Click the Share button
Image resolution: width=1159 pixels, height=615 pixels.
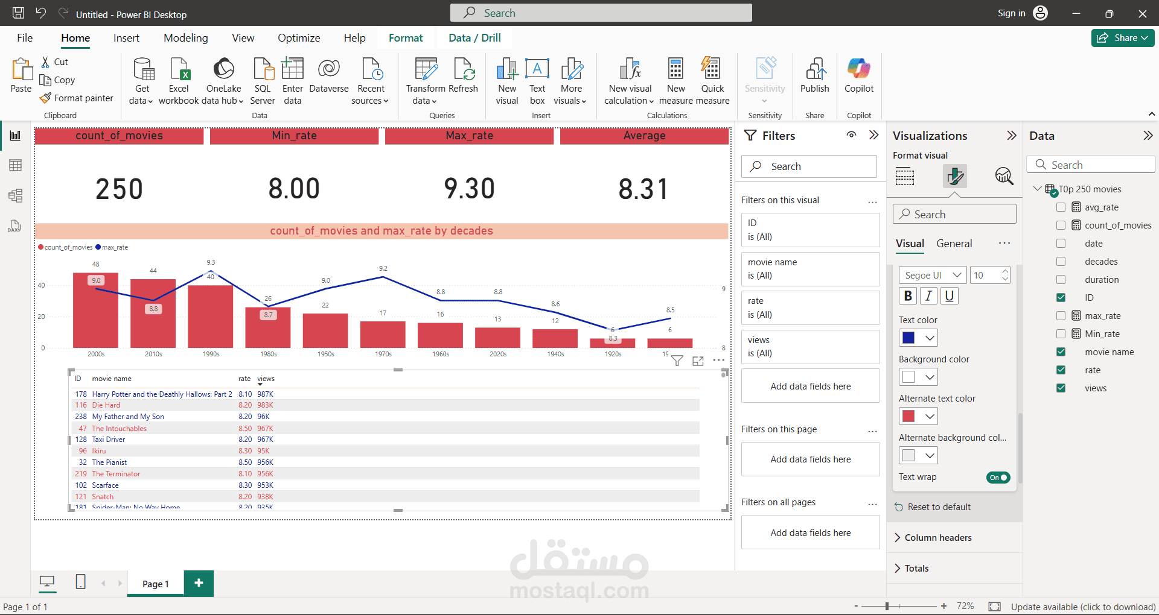[1123, 37]
